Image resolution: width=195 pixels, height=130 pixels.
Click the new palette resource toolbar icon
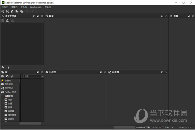click(12, 11)
